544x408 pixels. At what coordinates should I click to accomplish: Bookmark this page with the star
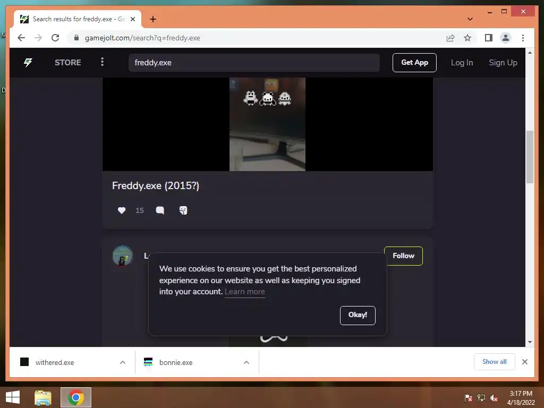(x=467, y=38)
